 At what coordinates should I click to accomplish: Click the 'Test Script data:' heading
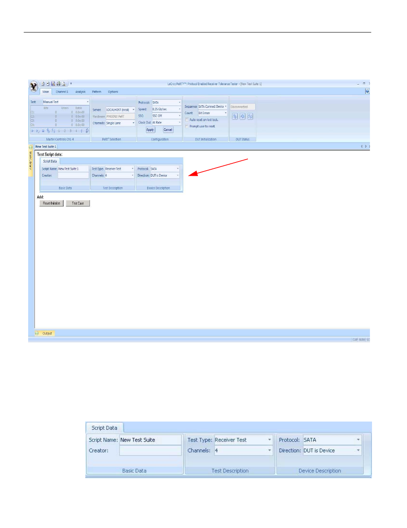tap(49, 154)
